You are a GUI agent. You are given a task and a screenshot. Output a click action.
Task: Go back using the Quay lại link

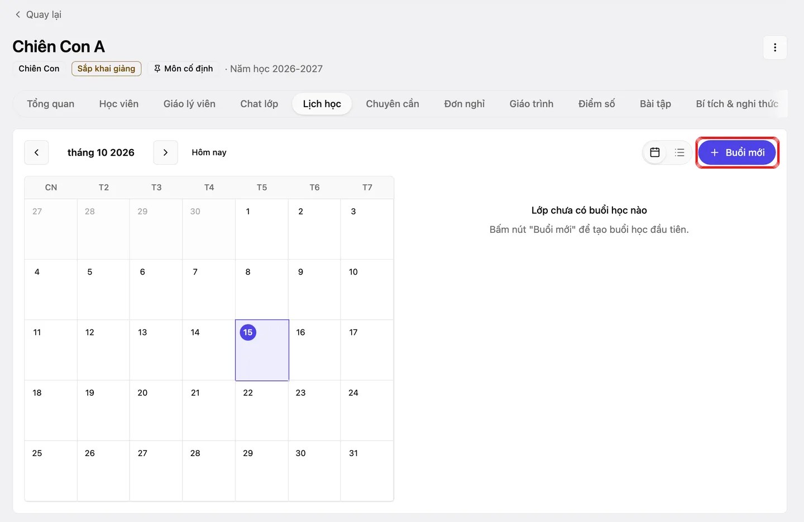click(x=38, y=15)
